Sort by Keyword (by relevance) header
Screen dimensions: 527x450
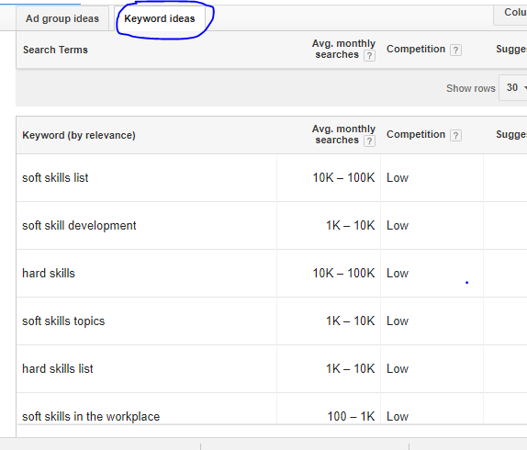[79, 135]
